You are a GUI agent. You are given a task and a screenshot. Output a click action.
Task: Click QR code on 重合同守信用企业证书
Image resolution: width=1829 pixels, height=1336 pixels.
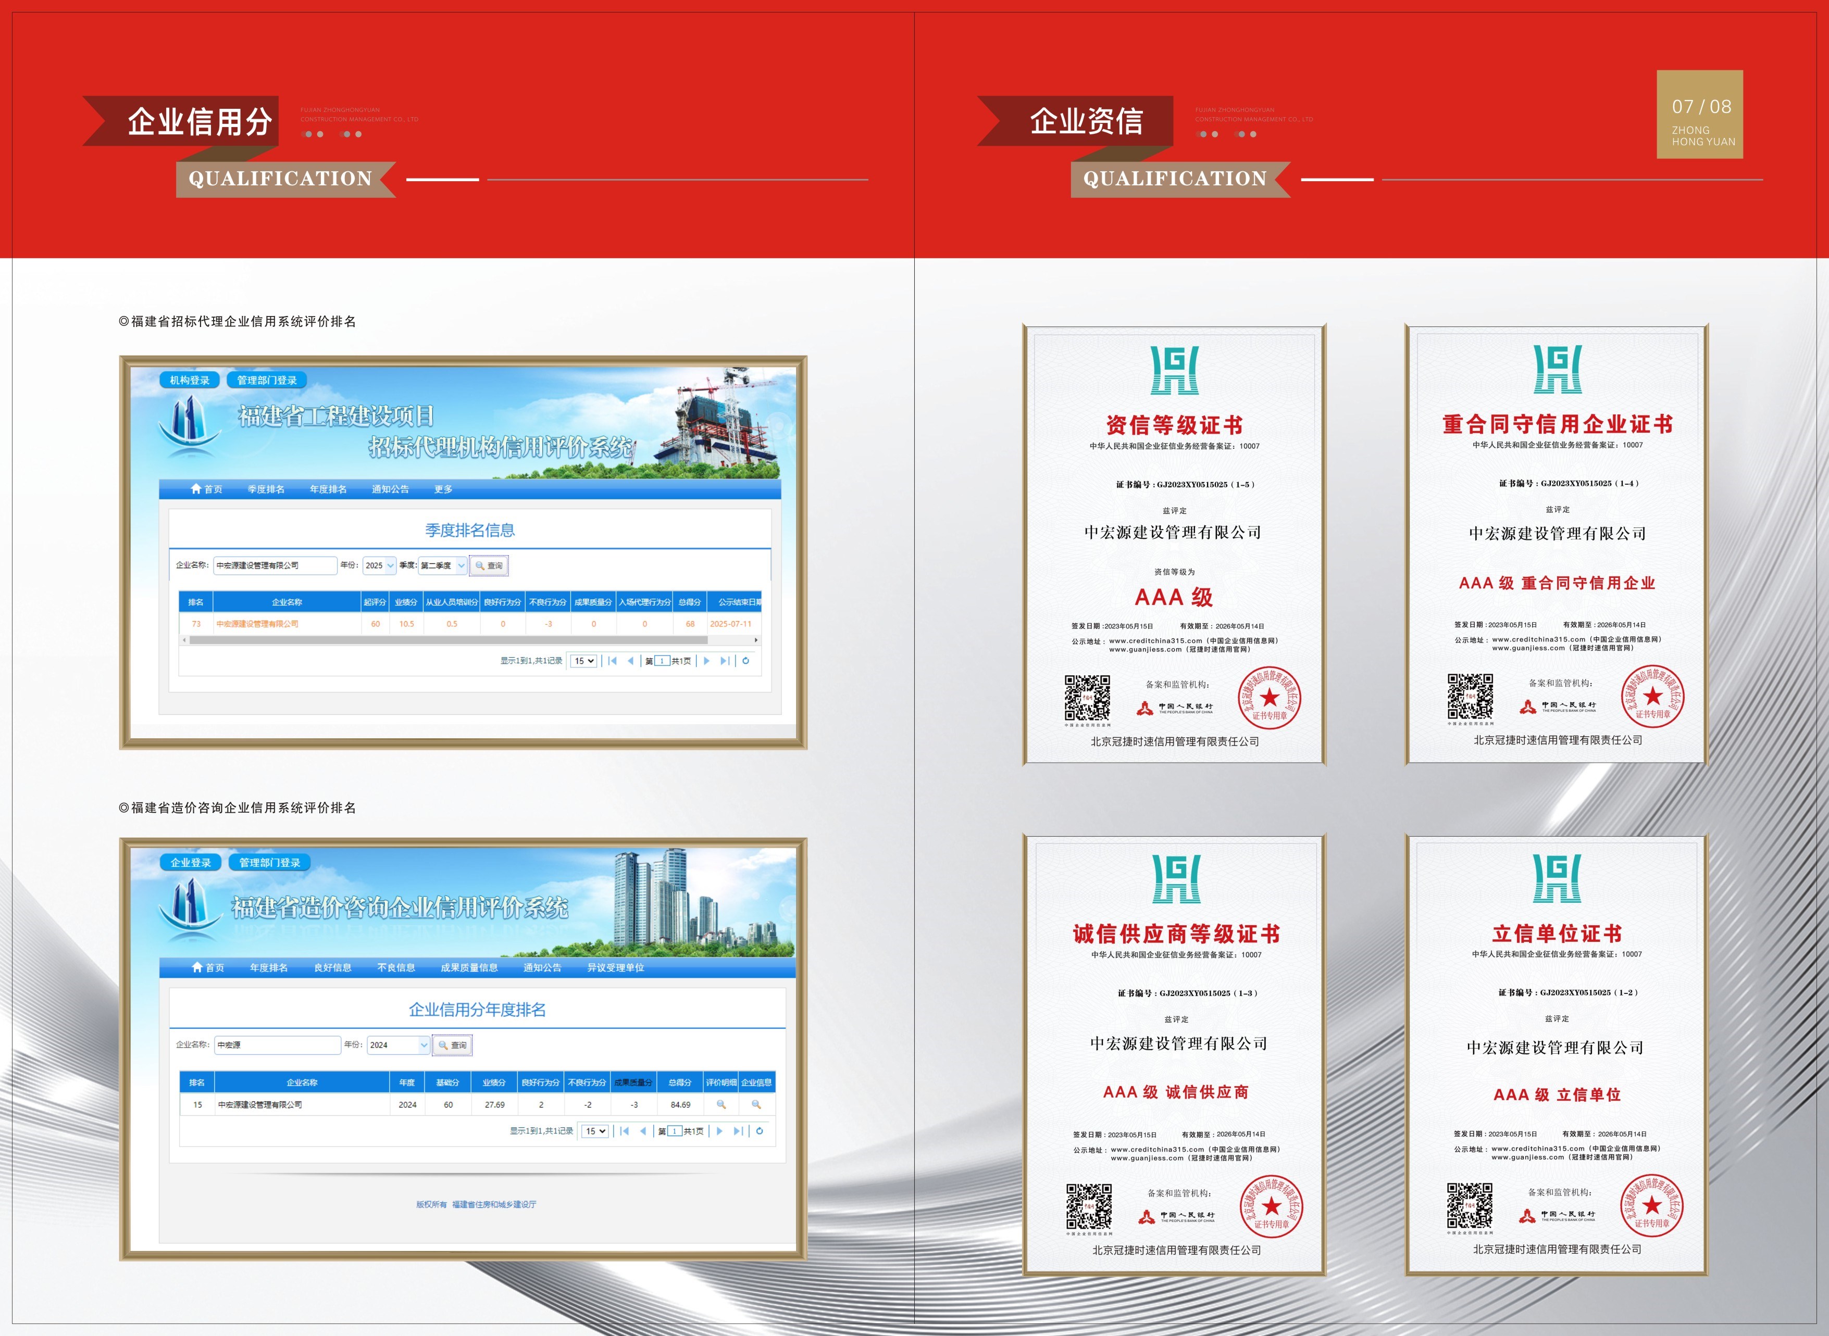pyautogui.click(x=1470, y=696)
